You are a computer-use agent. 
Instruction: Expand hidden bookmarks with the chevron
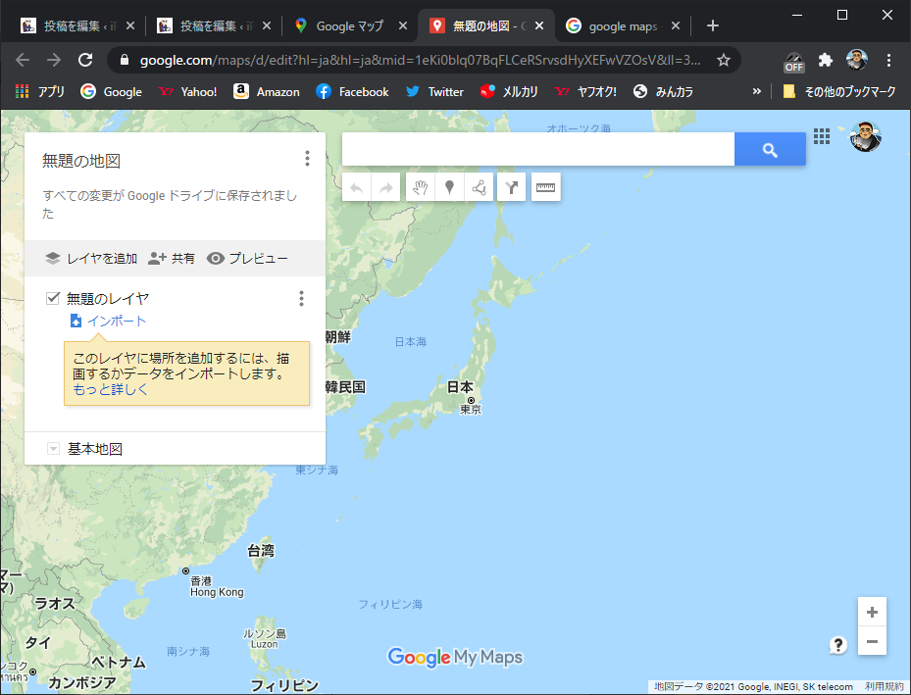coord(756,91)
